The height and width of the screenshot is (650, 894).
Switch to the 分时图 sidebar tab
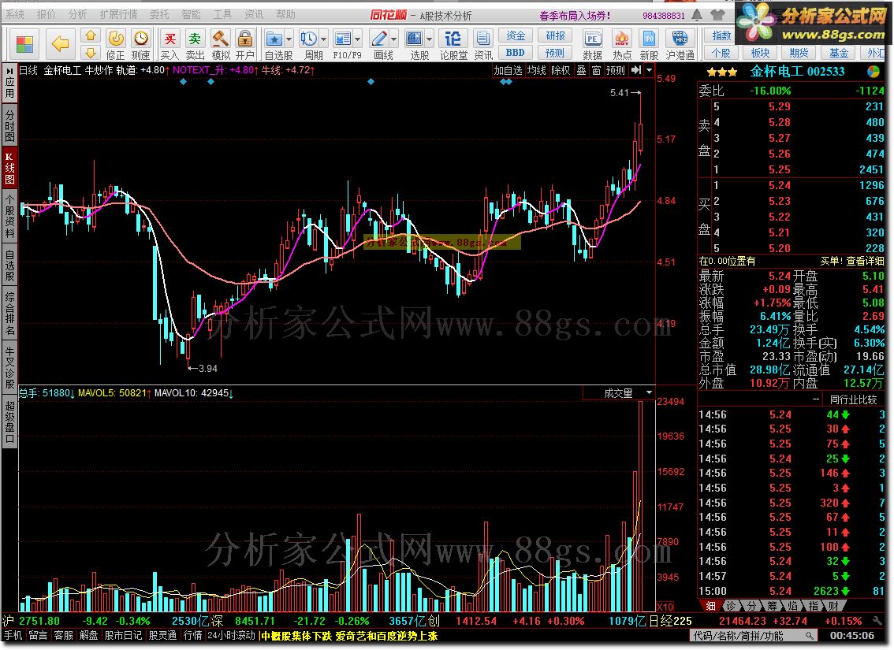click(9, 126)
